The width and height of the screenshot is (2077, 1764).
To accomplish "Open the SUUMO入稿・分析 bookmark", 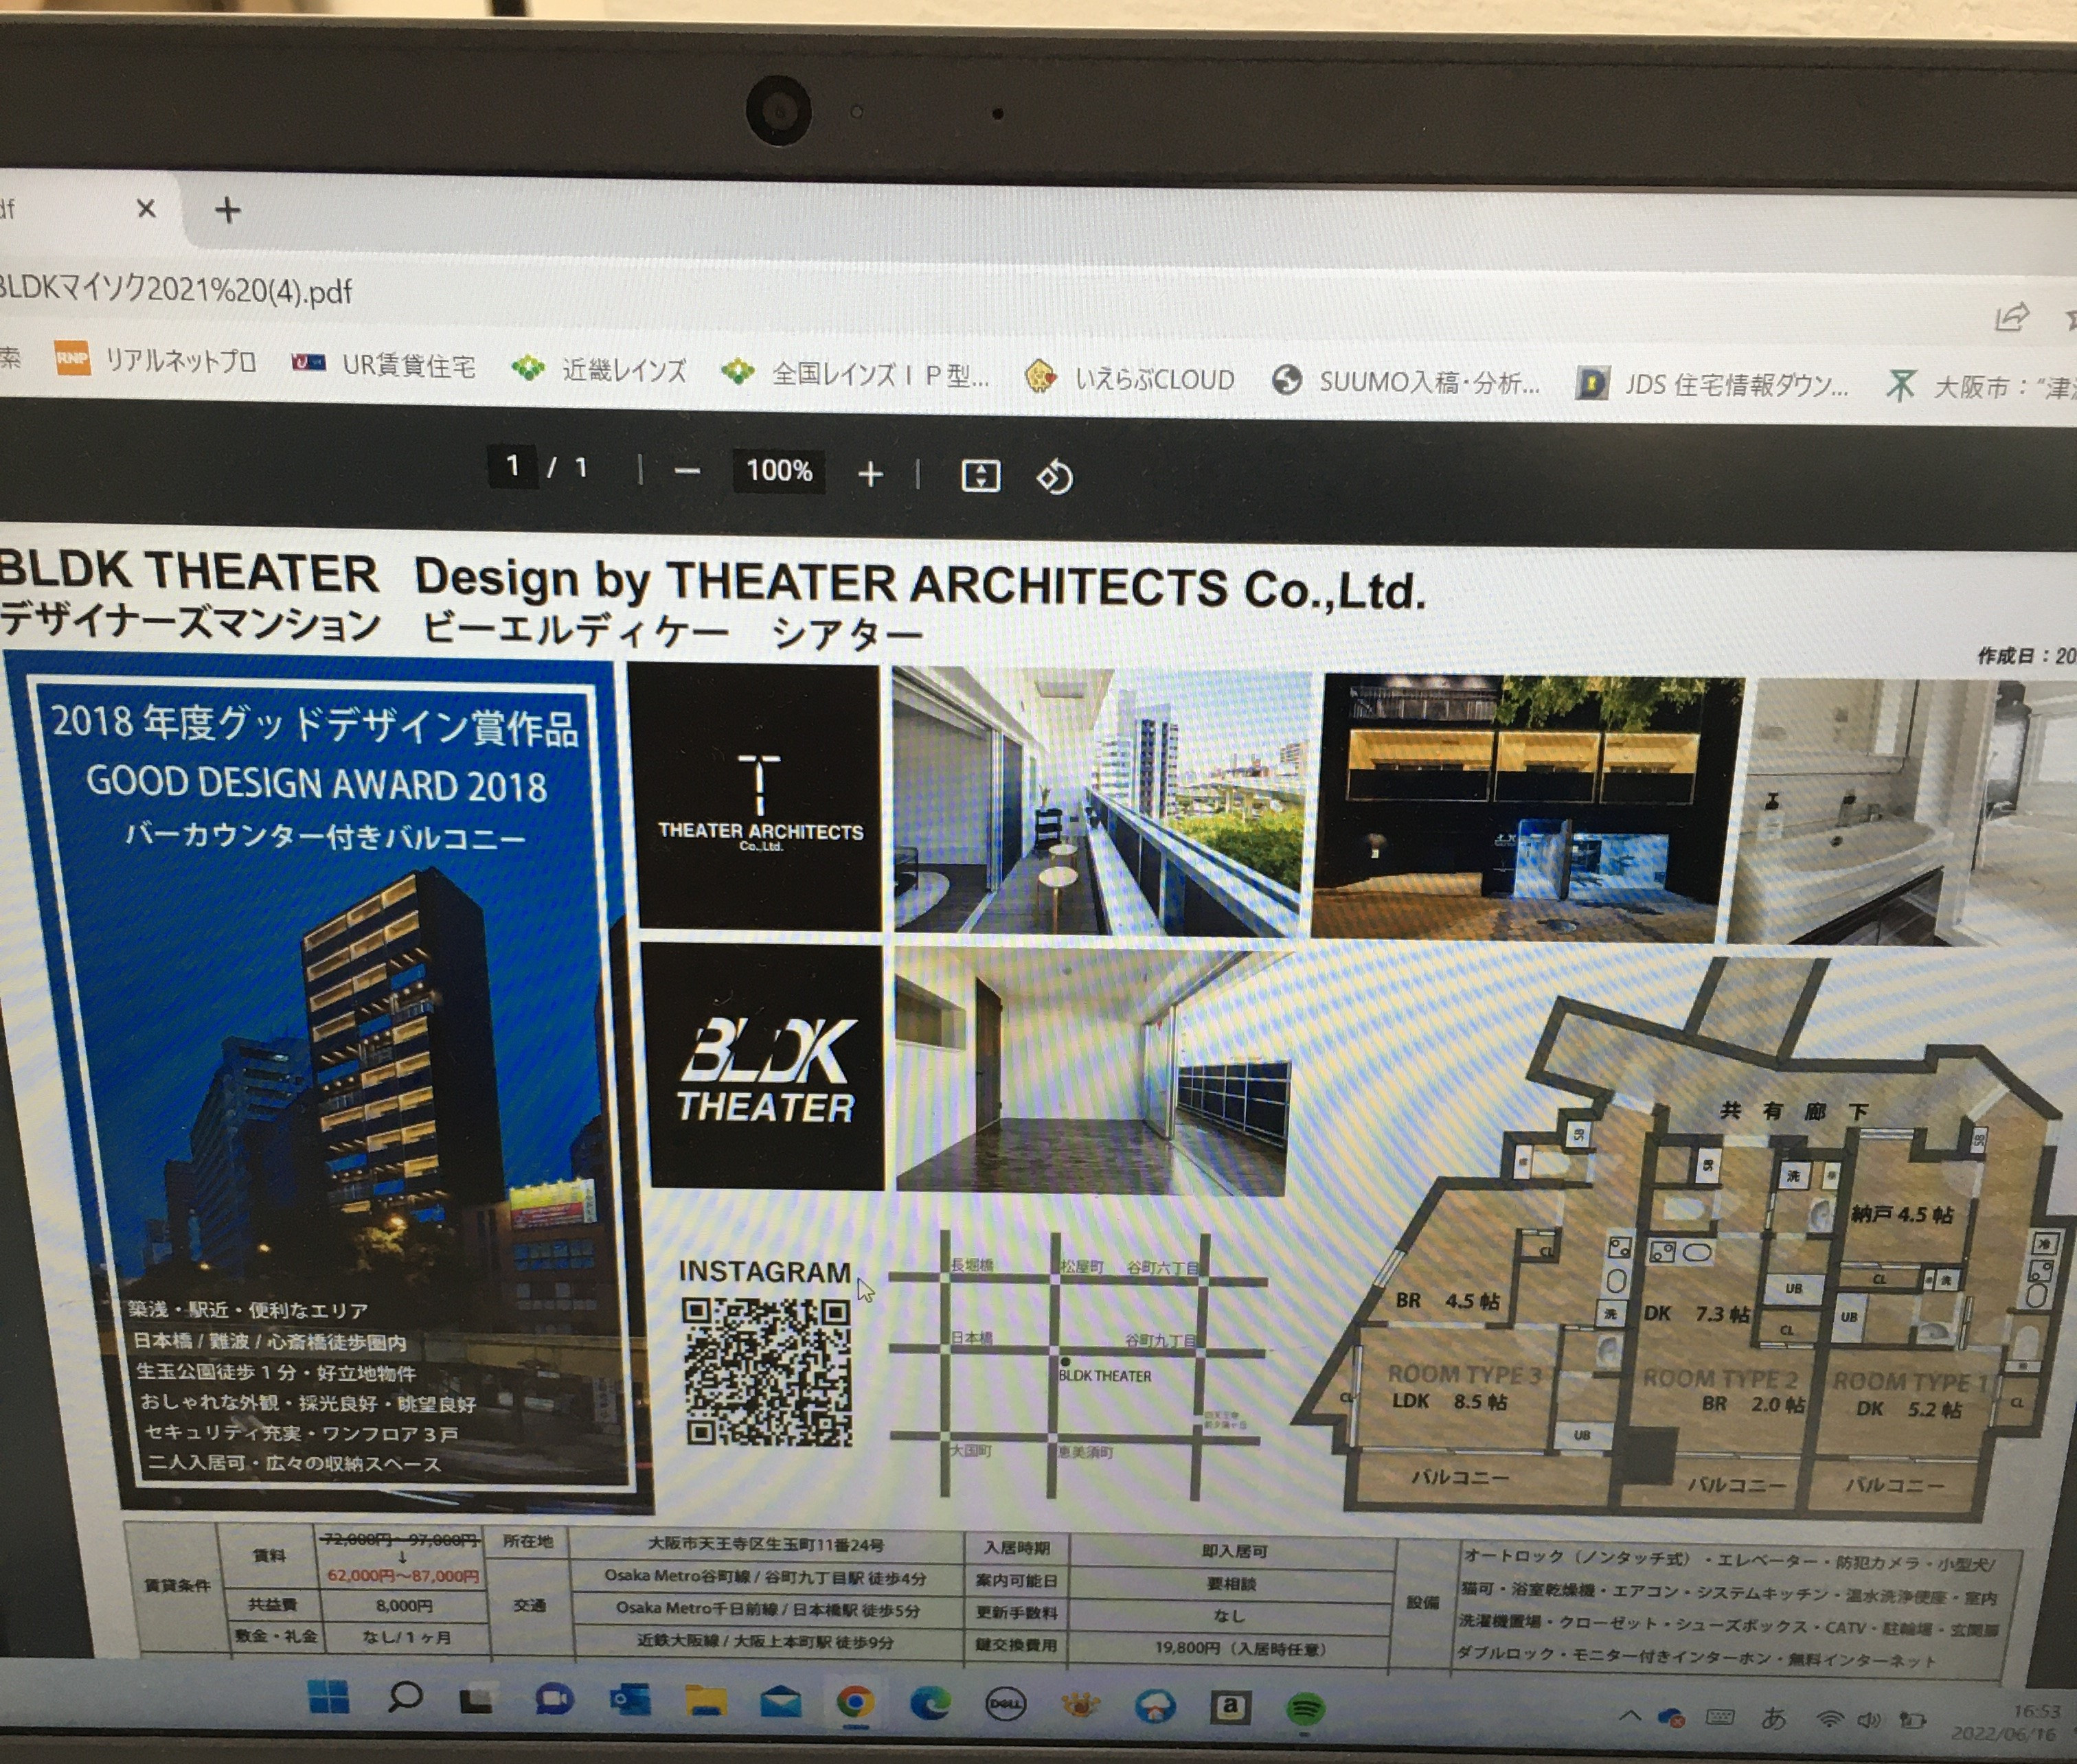I will click(x=1406, y=381).
